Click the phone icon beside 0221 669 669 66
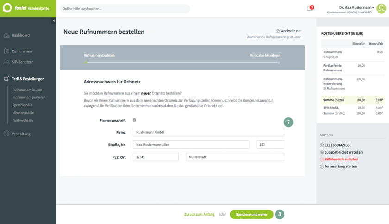This screenshot has height=224, width=389. (322, 145)
